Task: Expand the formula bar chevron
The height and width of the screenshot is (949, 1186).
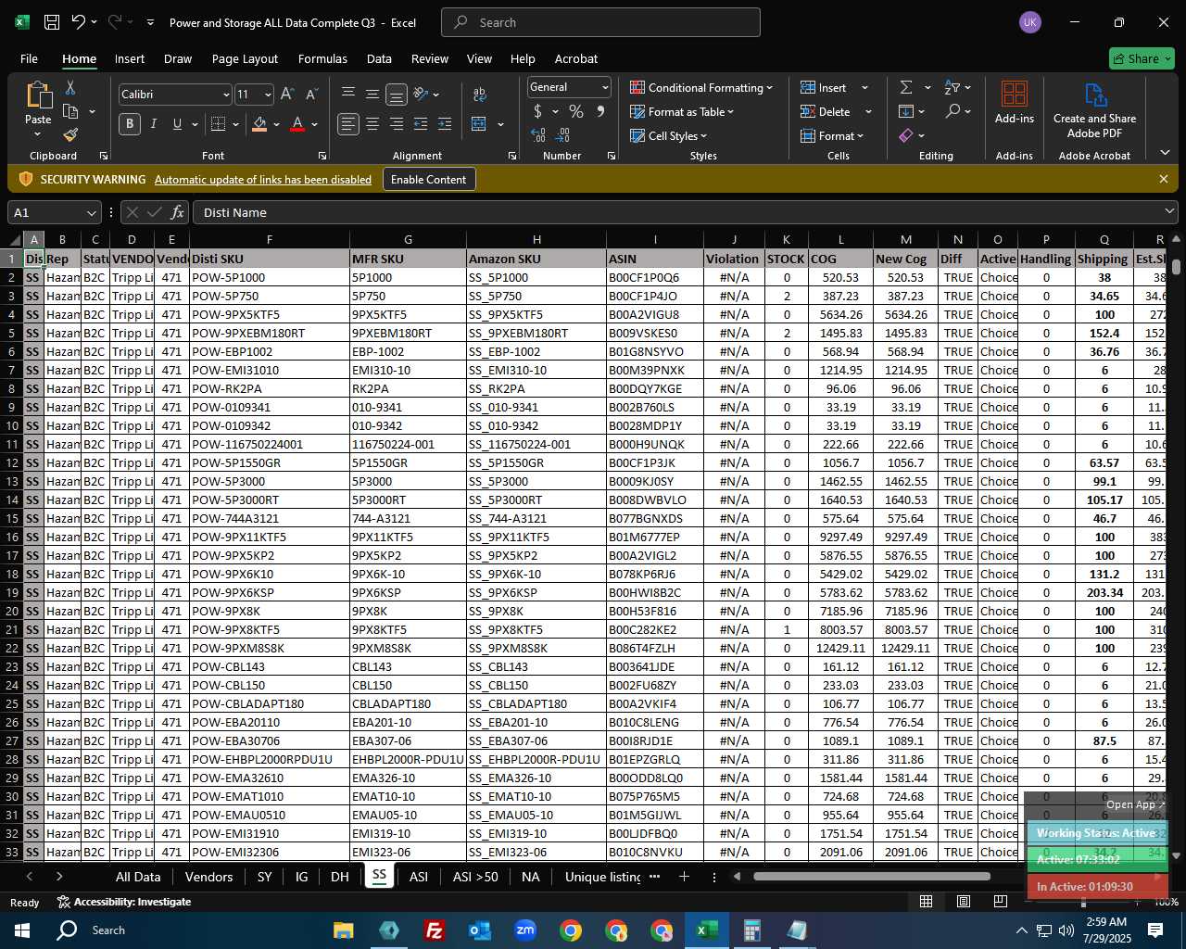Action: [x=1169, y=212]
